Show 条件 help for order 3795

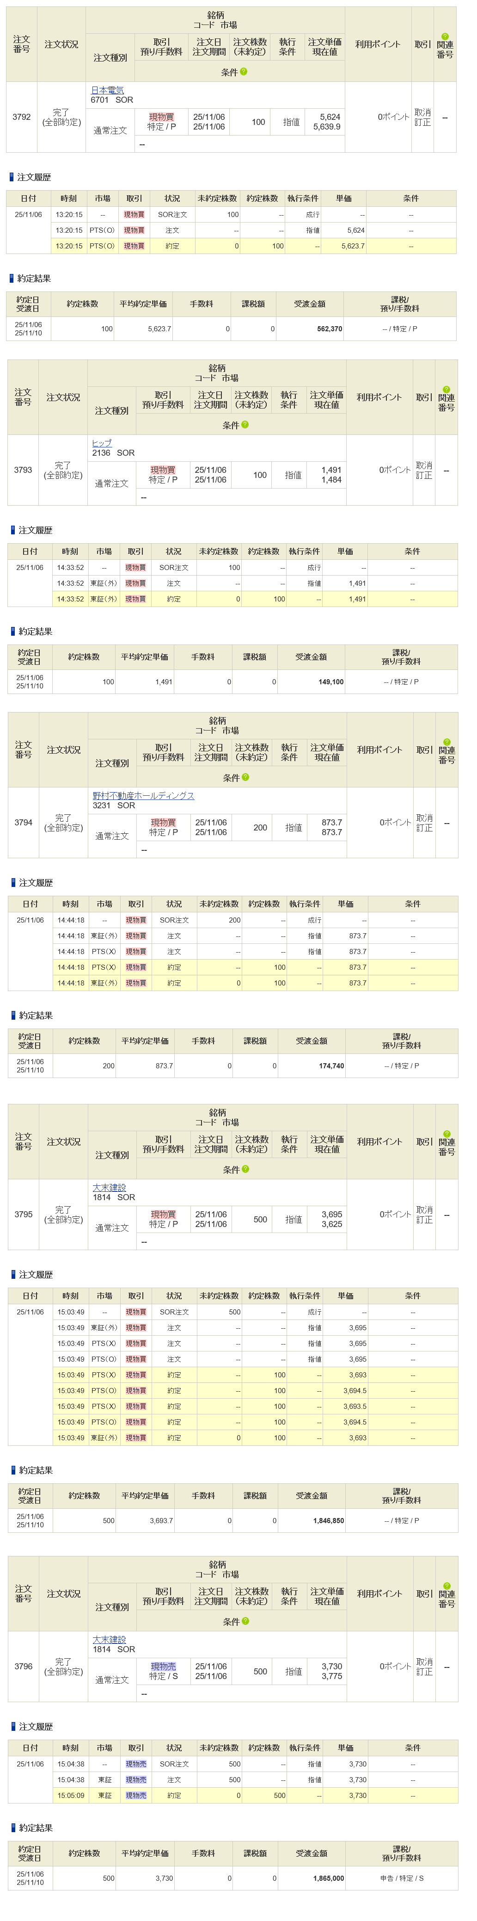point(246,1169)
